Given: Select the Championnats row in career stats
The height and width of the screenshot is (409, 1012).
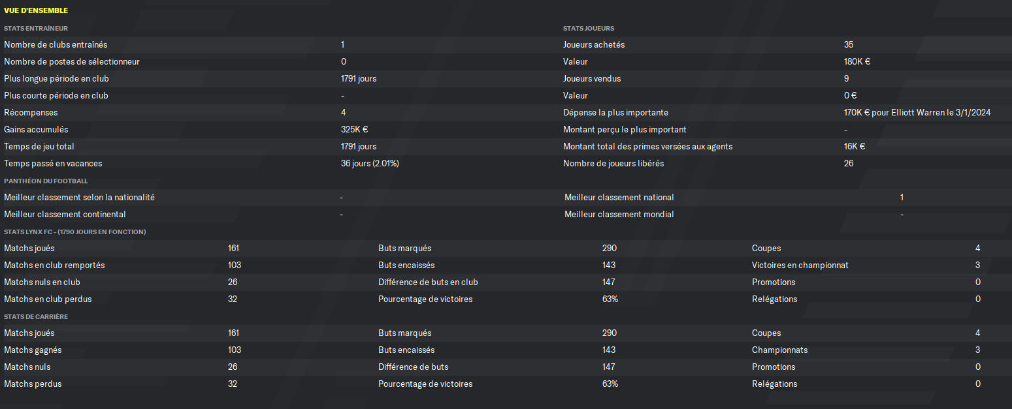Looking at the screenshot, I should pyautogui.click(x=880, y=350).
